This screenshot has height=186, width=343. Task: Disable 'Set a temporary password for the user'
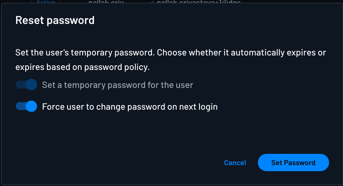click(x=26, y=84)
